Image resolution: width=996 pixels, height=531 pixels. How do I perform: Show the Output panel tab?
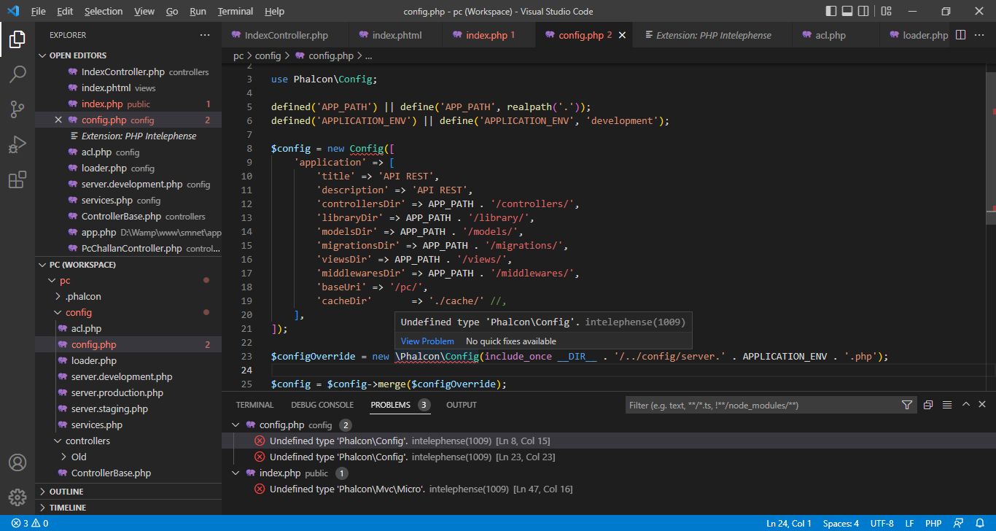point(462,405)
